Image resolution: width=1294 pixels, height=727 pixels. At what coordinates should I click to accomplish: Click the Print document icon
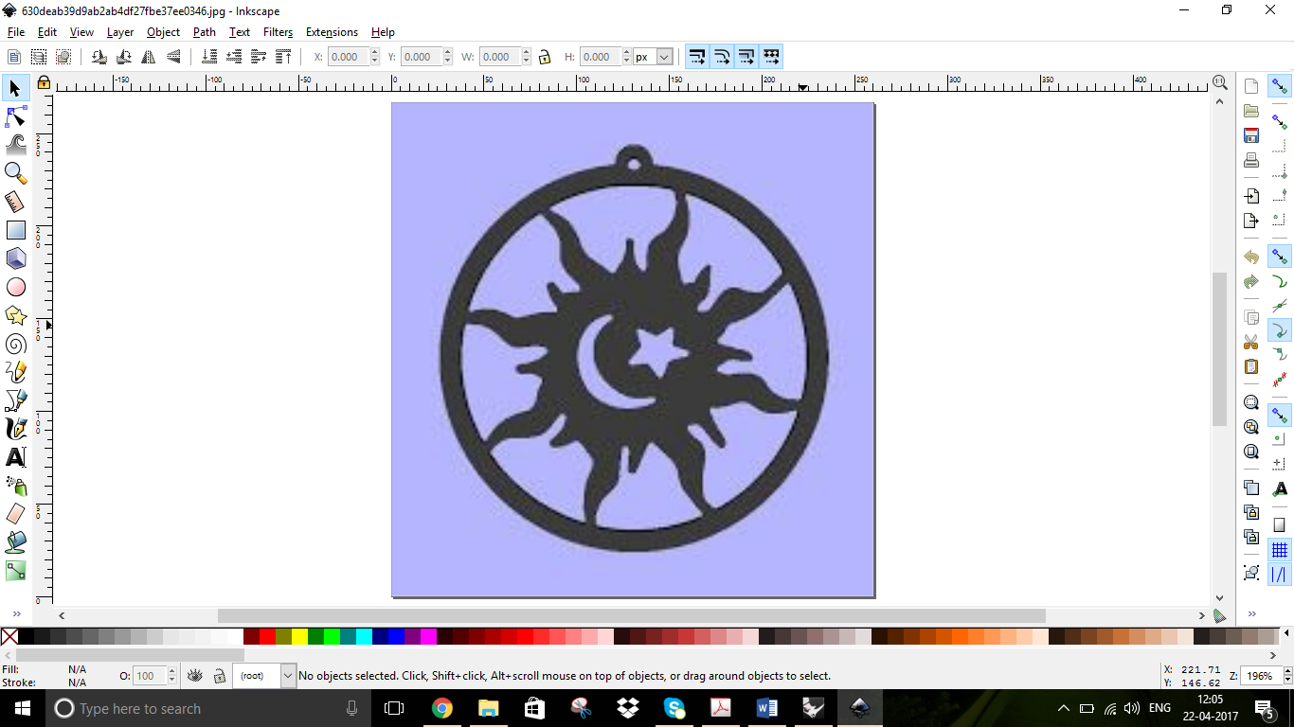point(1251,160)
